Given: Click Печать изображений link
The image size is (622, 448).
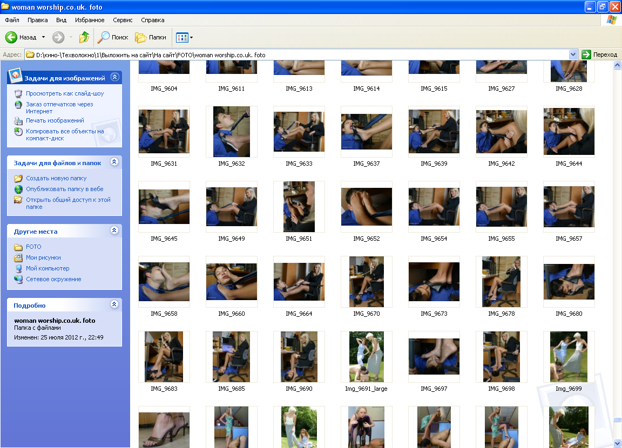Looking at the screenshot, I should pyautogui.click(x=55, y=120).
